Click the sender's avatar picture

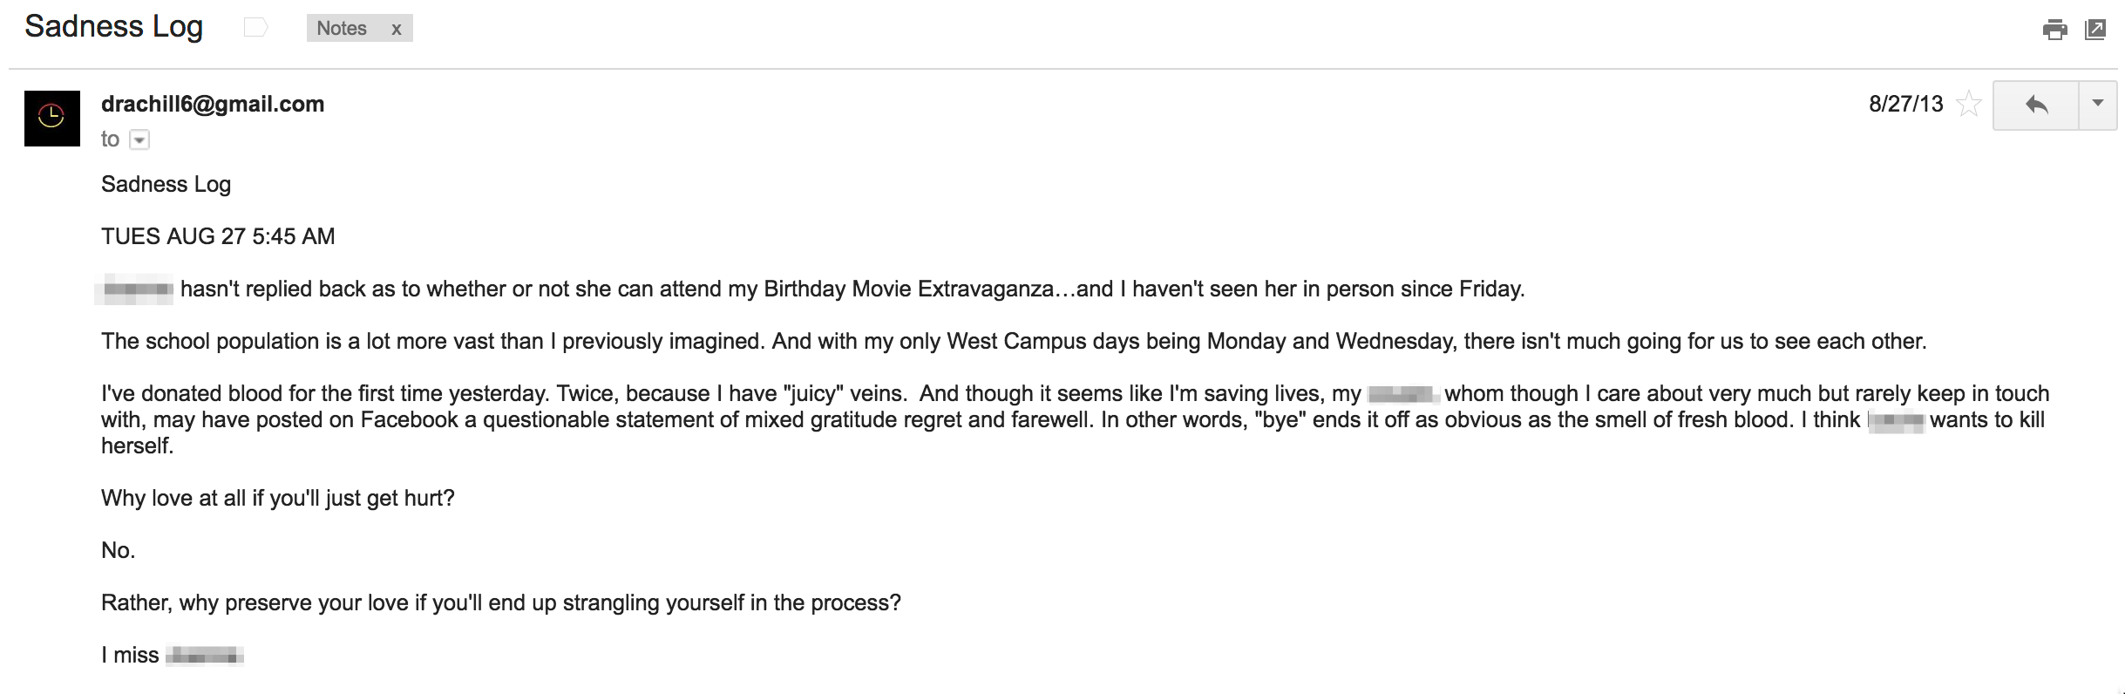[x=52, y=118]
